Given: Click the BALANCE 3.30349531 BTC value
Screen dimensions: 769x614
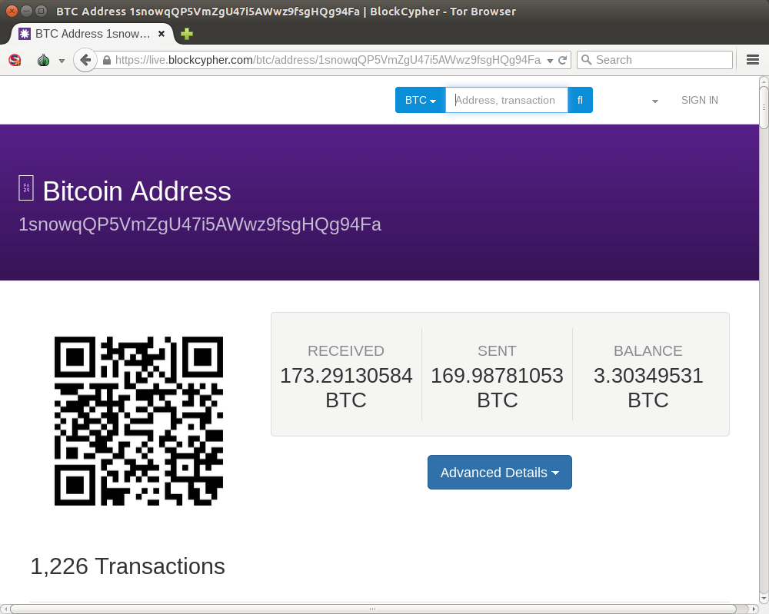Looking at the screenshot, I should pyautogui.click(x=648, y=387).
